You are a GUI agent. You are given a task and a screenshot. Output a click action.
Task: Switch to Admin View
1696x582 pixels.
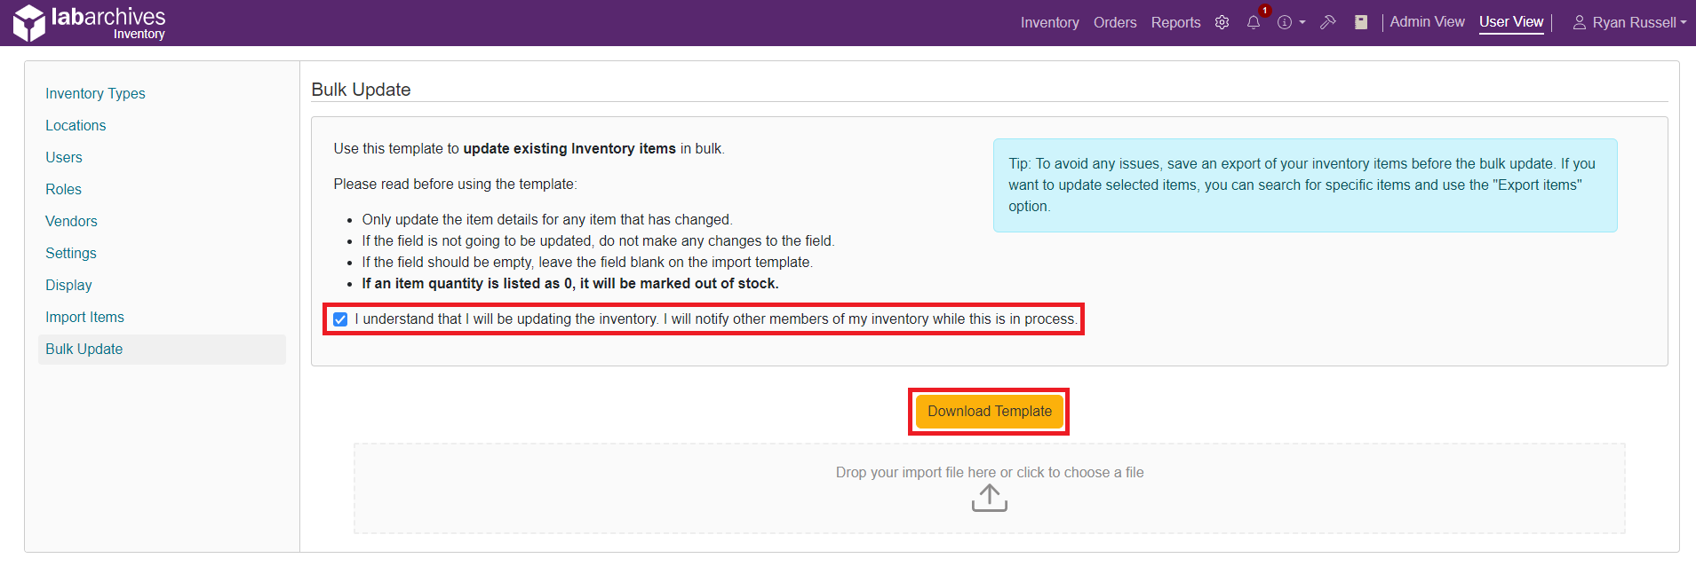[x=1427, y=22]
